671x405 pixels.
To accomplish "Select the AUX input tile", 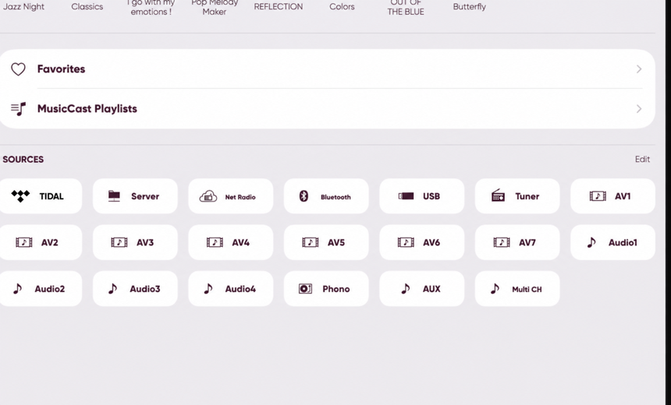I will 422,289.
